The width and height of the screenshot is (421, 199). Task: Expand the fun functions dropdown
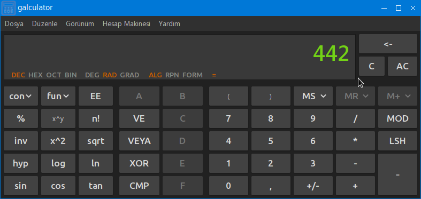58,96
